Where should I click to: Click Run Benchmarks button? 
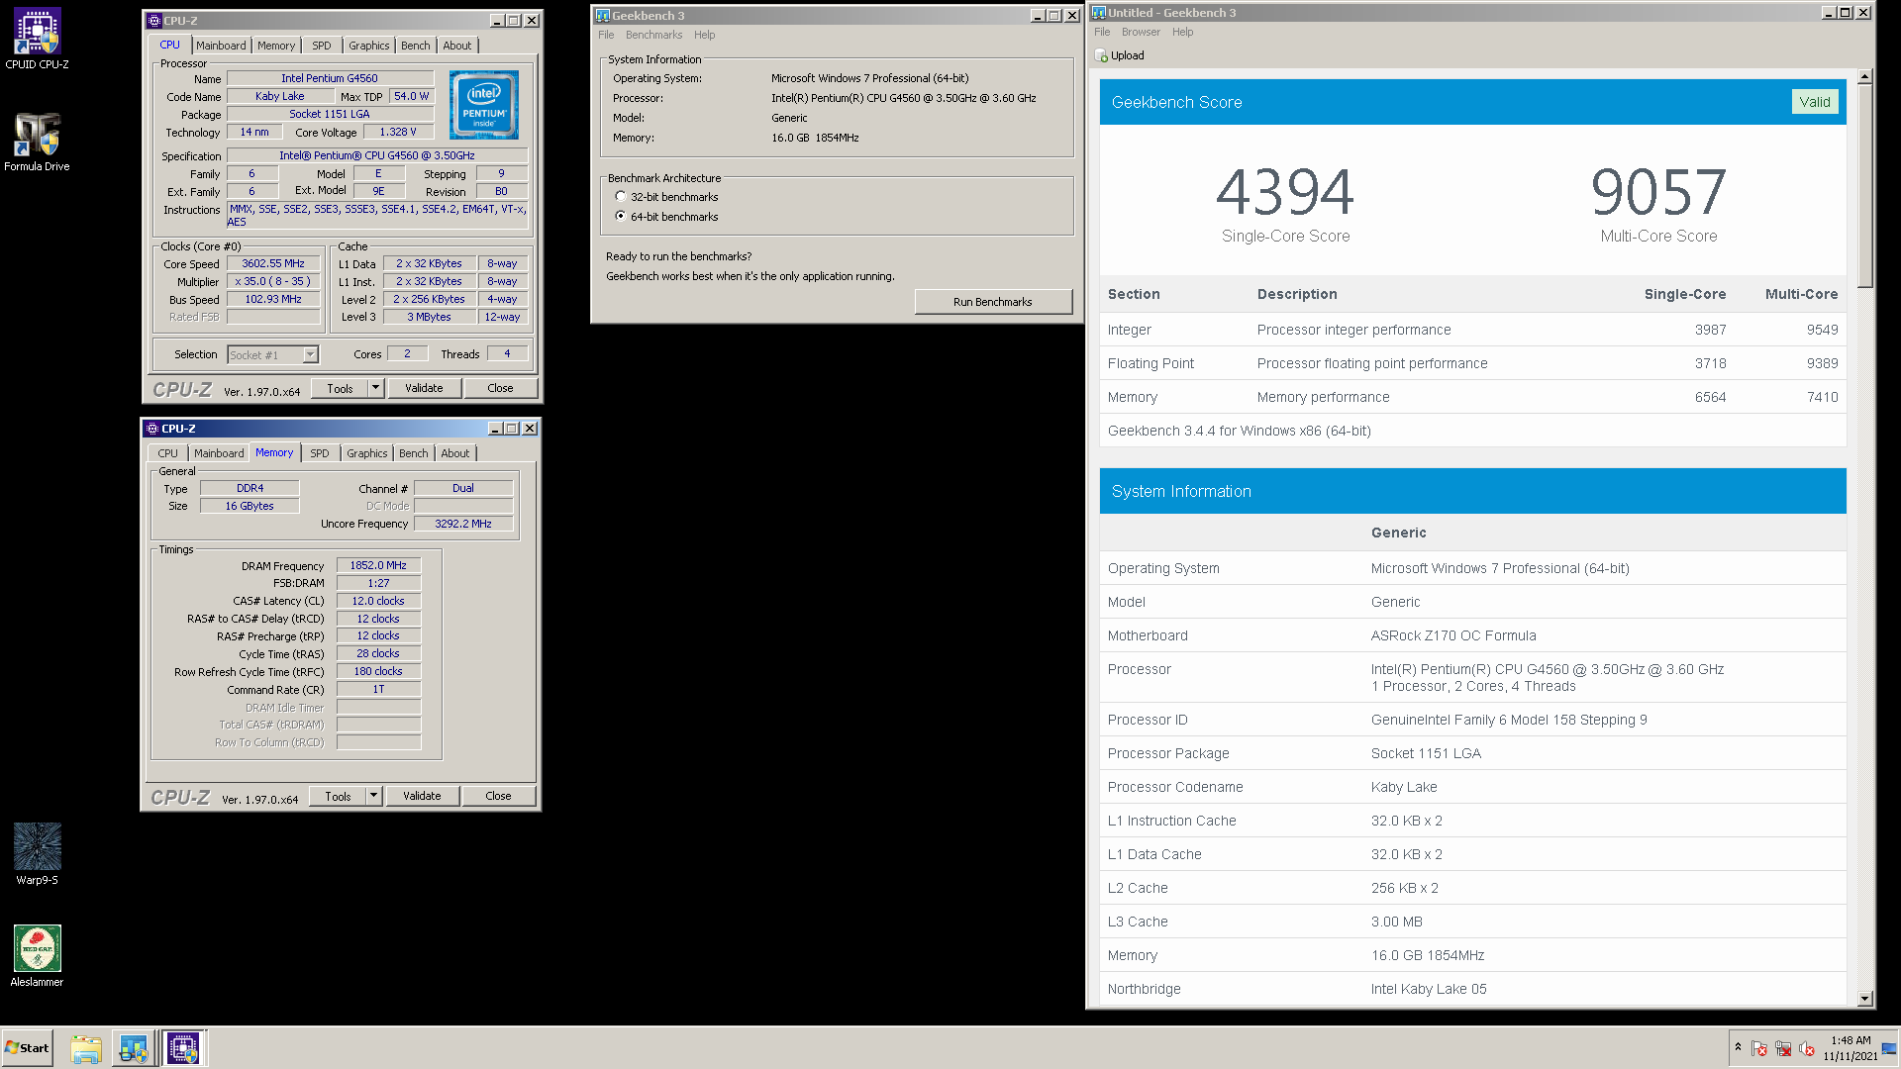click(992, 302)
